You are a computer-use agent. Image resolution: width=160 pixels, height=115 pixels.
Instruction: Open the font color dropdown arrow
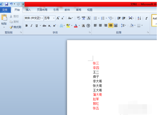[x=79, y=26]
